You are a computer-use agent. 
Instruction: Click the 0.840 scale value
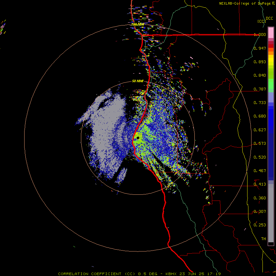pos(260,75)
